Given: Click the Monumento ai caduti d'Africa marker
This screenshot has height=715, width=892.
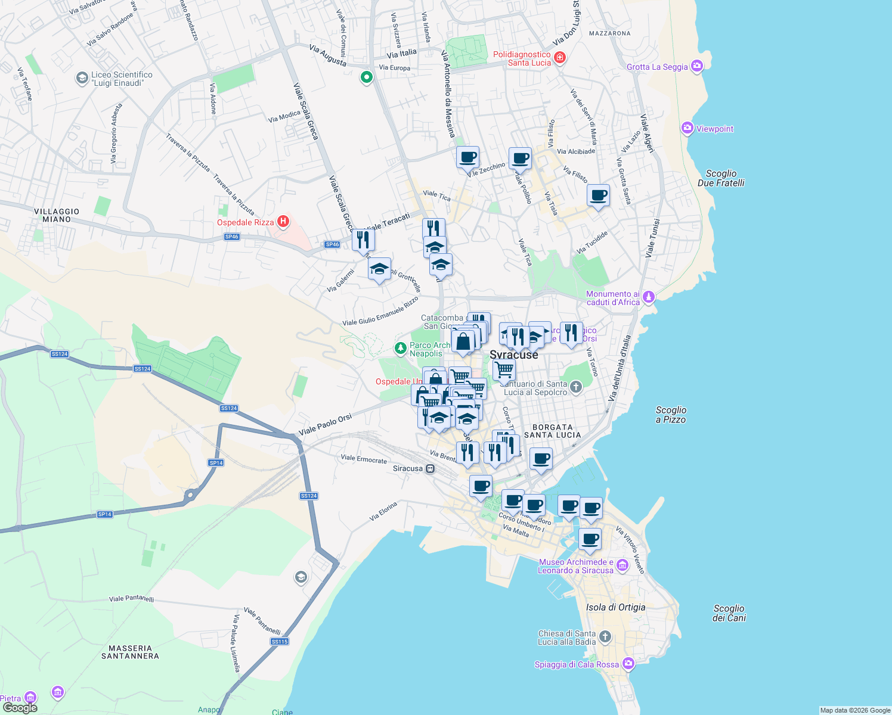Looking at the screenshot, I should pos(649,296).
